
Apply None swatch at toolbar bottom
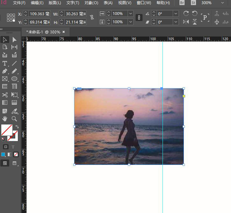tap(16, 154)
